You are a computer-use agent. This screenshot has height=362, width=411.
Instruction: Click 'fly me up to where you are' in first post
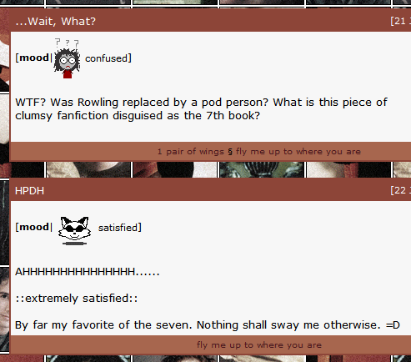298,152
